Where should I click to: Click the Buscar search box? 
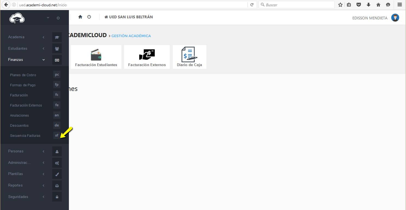(x=296, y=5)
